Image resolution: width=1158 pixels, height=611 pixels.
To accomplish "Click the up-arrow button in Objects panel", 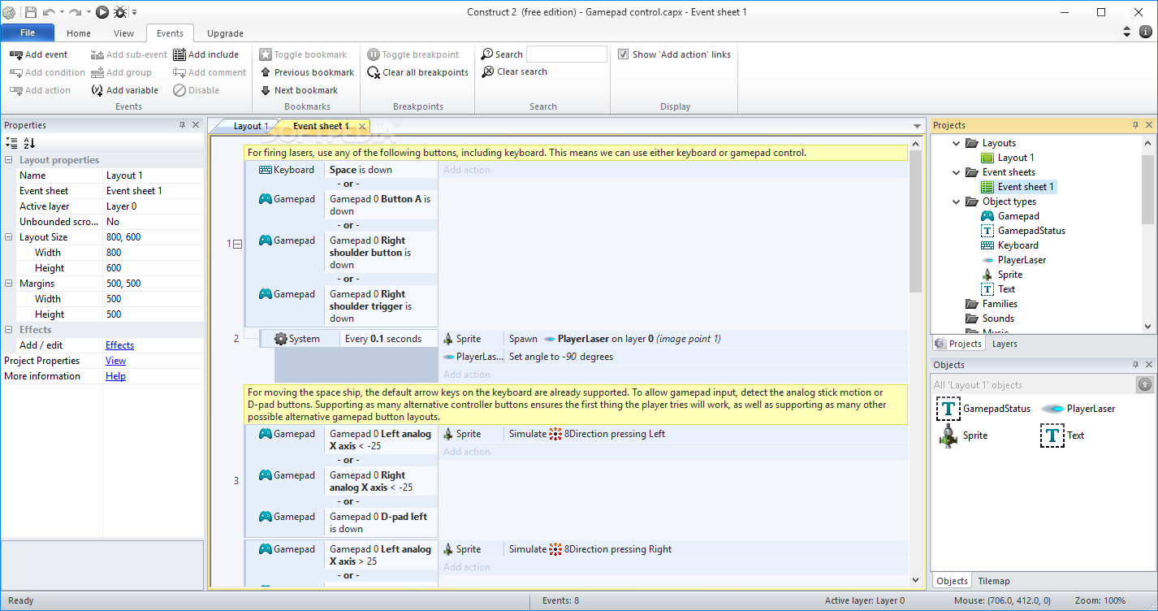I will point(1144,384).
